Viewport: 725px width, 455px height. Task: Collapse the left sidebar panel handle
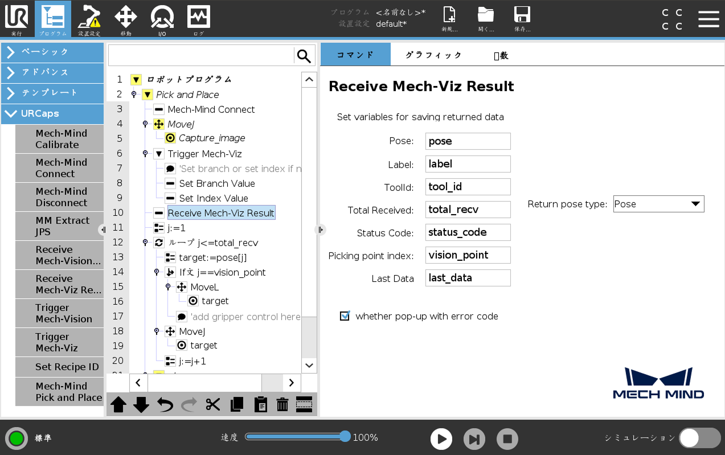pyautogui.click(x=103, y=229)
